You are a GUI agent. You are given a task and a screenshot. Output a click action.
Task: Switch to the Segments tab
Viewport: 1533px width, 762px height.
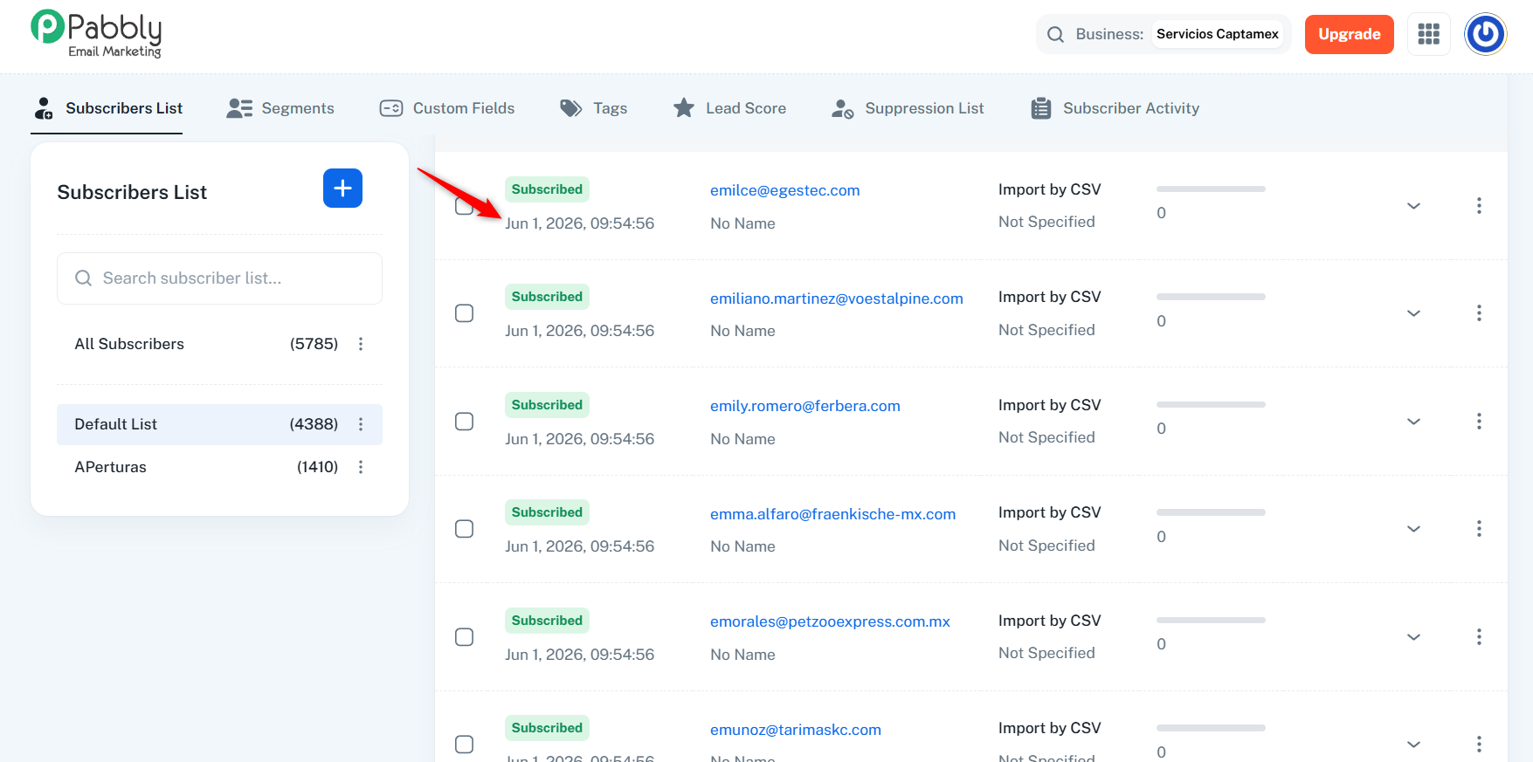click(280, 108)
